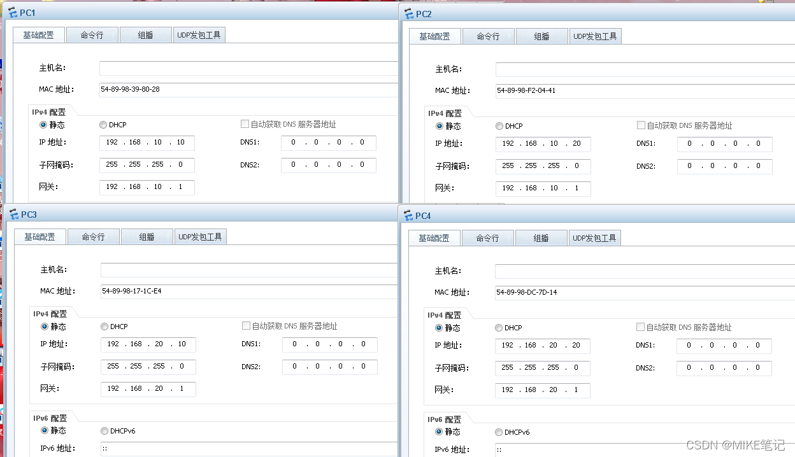Open UDP发包工具 tab in PC4

pyautogui.click(x=594, y=238)
